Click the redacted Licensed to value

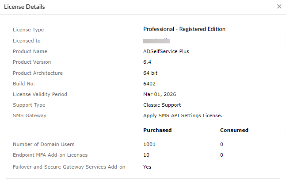pyautogui.click(x=156, y=41)
